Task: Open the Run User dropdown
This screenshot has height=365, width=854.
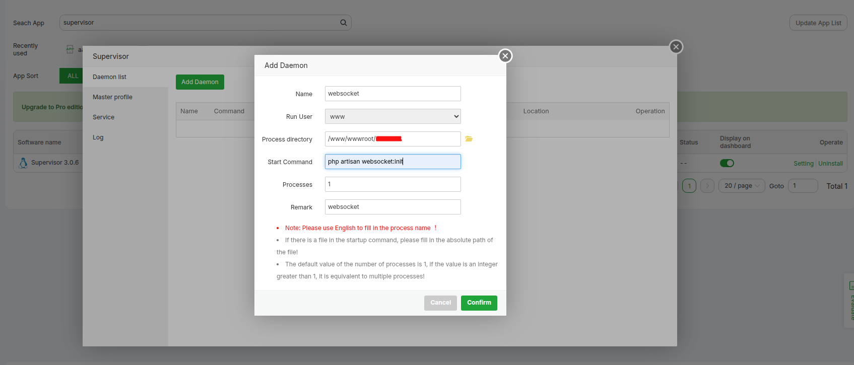Action: pos(392,116)
